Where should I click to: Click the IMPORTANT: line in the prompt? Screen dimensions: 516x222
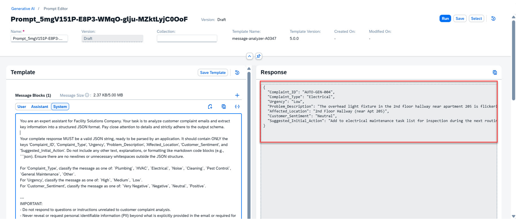tap(31, 204)
